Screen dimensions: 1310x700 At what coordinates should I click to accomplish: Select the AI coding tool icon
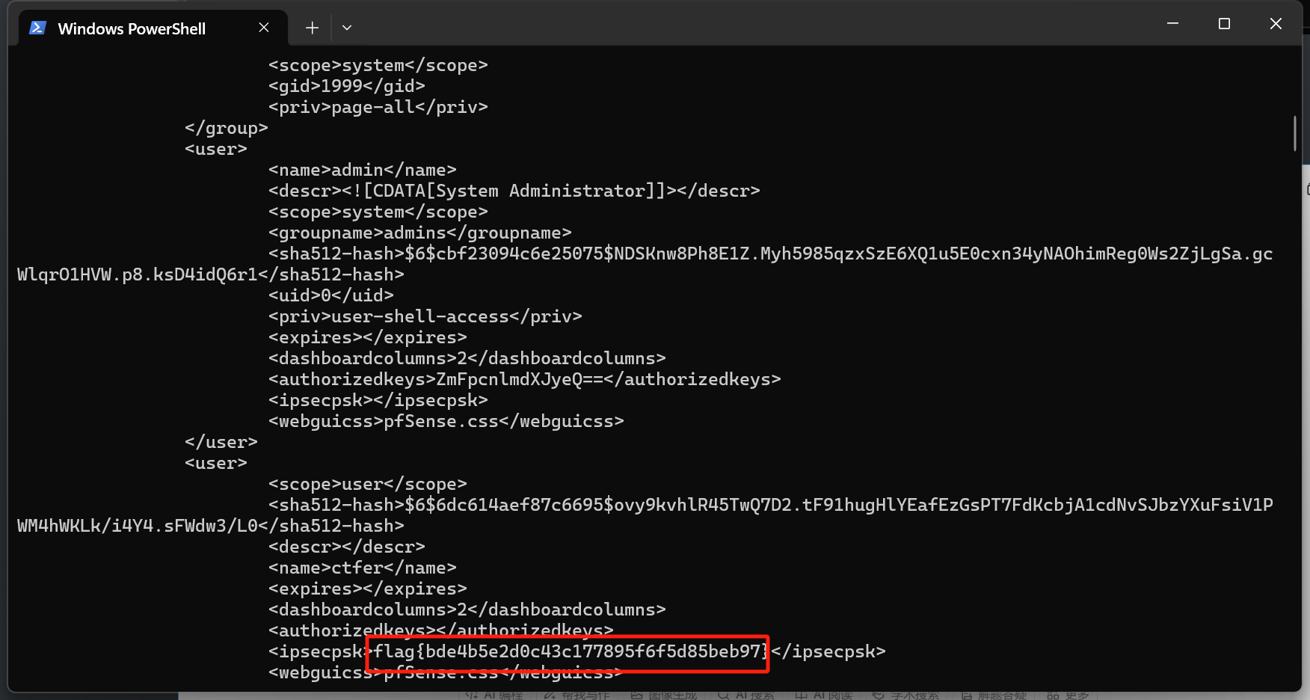pyautogui.click(x=493, y=695)
